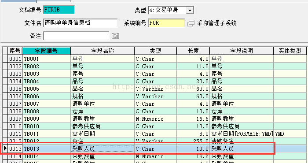
Task: Click the 实体类型 column header
Action: (290, 51)
